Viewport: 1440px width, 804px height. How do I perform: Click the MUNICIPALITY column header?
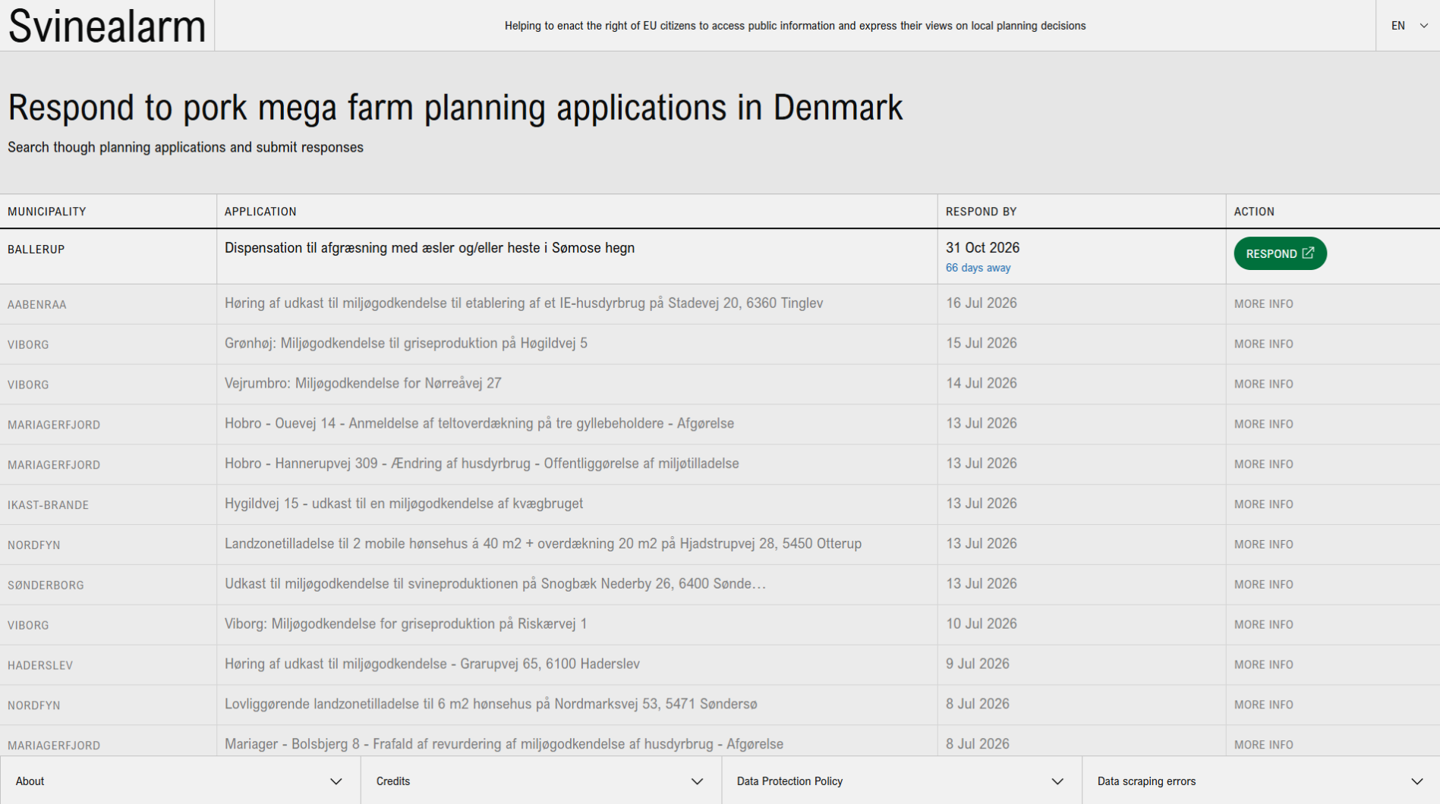coord(47,212)
